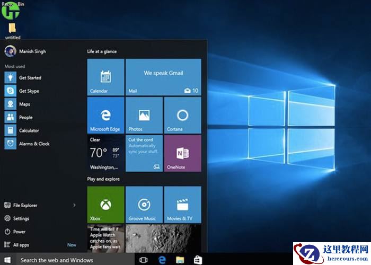Open Manish Singh user account menu
Image resolution: width=371 pixels, height=265 pixels.
coord(25,51)
